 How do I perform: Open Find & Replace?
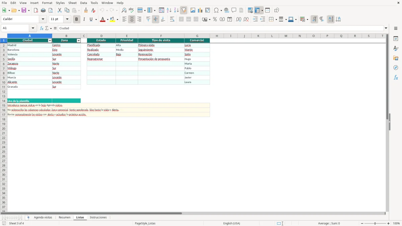124,10
